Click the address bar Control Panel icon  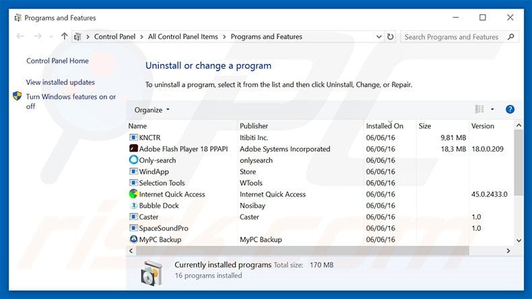(x=77, y=36)
